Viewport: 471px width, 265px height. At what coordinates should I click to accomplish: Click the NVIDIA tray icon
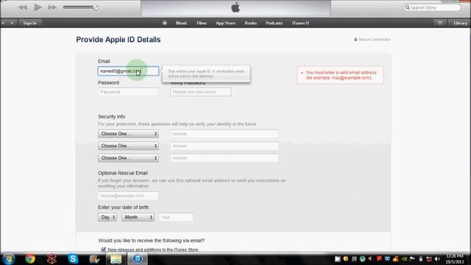point(404,258)
